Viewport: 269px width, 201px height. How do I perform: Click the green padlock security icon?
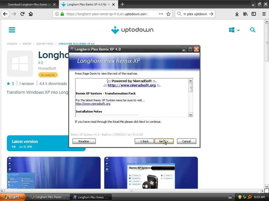click(62, 14)
